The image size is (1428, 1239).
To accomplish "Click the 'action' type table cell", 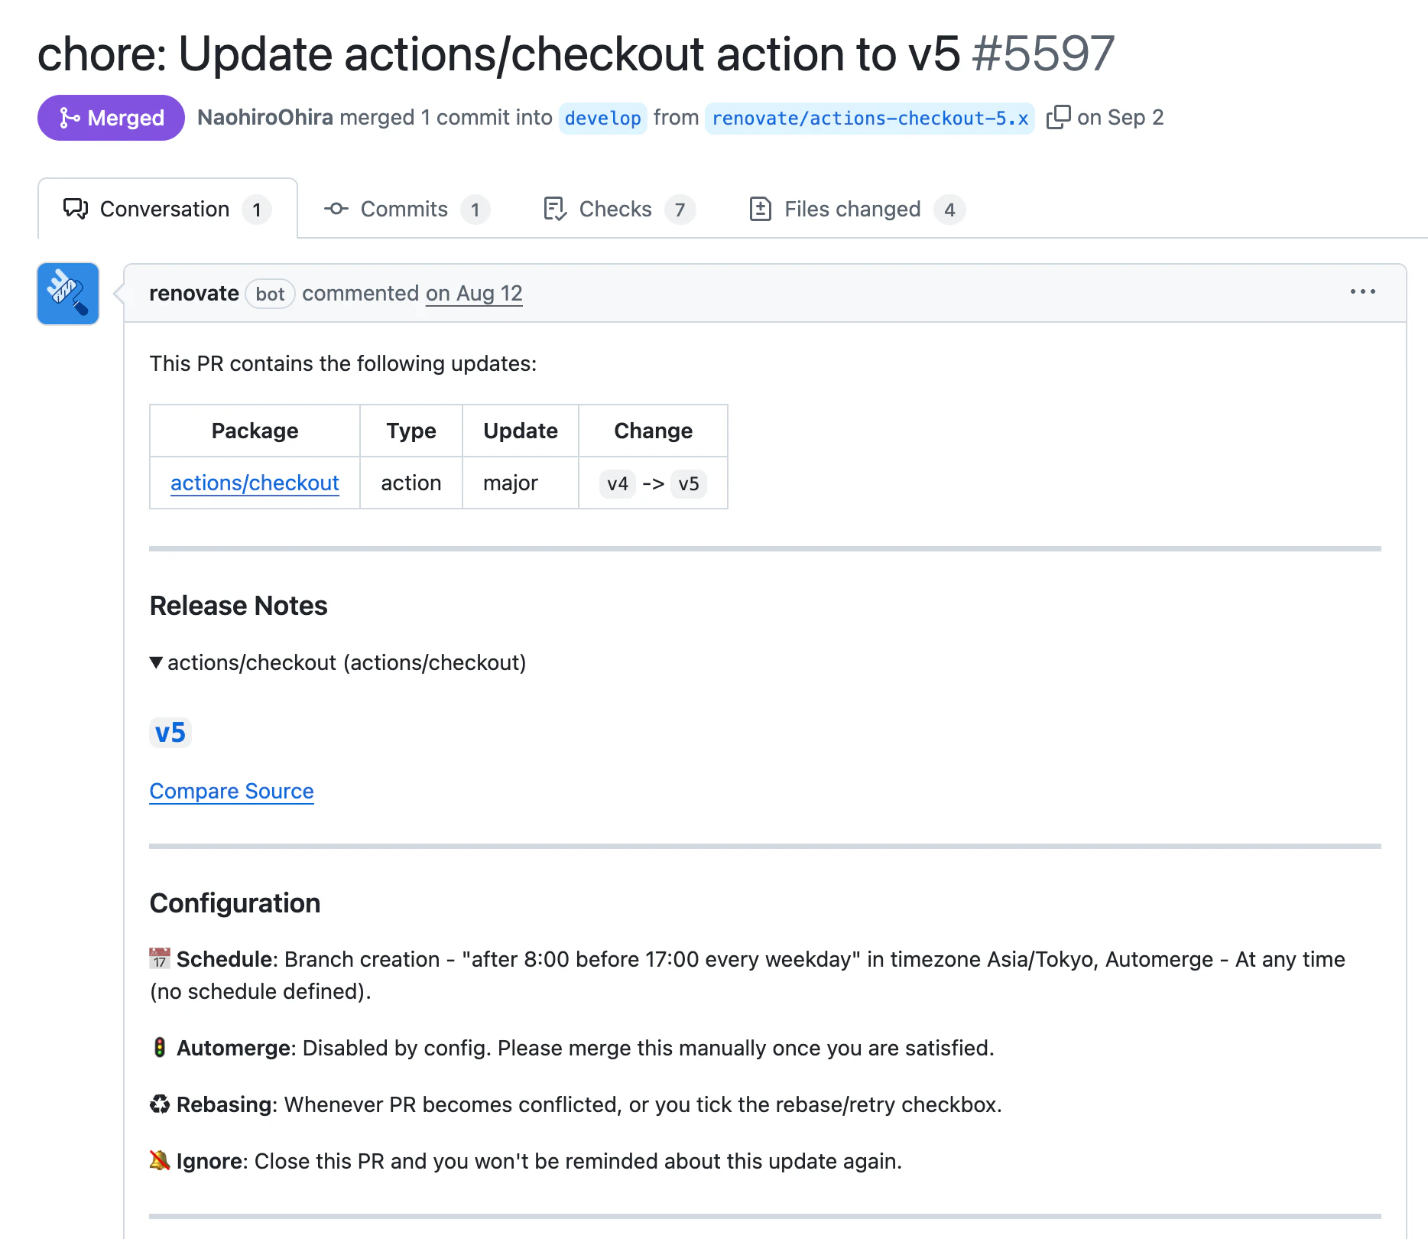I will pyautogui.click(x=411, y=483).
